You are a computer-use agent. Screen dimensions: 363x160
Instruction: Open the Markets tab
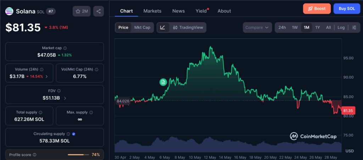[152, 11]
